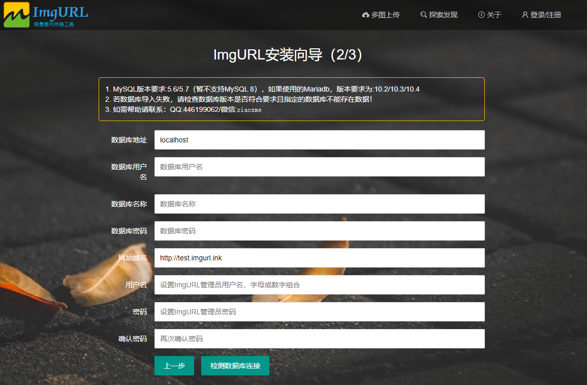Click the ImgURL安装向导 (2/3) heading
The width and height of the screenshot is (587, 385).
pyautogui.click(x=288, y=55)
